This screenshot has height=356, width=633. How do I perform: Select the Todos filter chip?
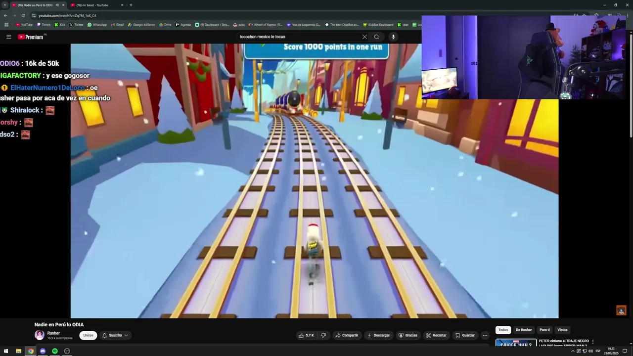click(503, 330)
